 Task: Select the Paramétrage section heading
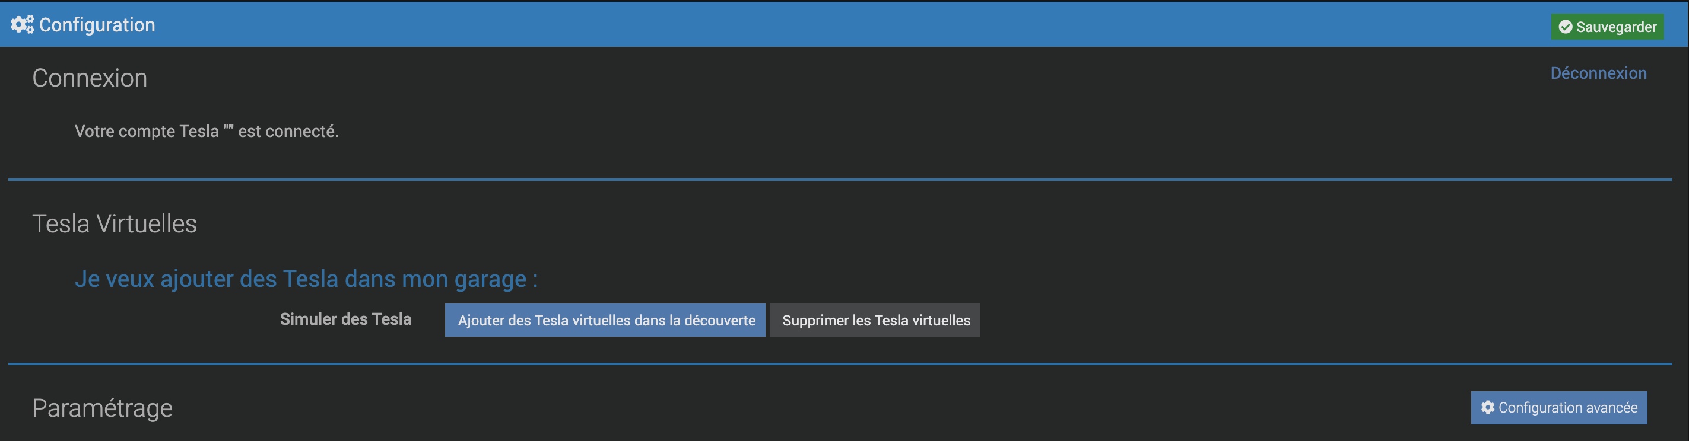pos(102,408)
